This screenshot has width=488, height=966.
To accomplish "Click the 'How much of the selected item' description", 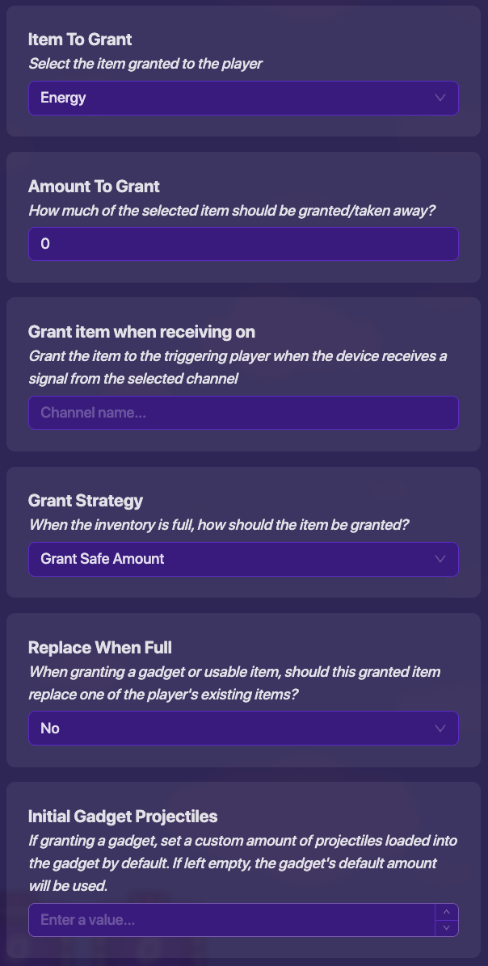I will pyautogui.click(x=231, y=210).
